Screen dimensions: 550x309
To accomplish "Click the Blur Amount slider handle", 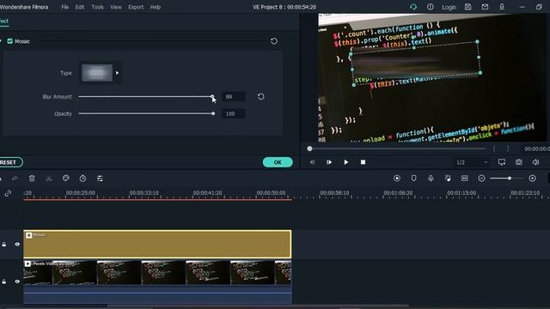I will (x=212, y=96).
